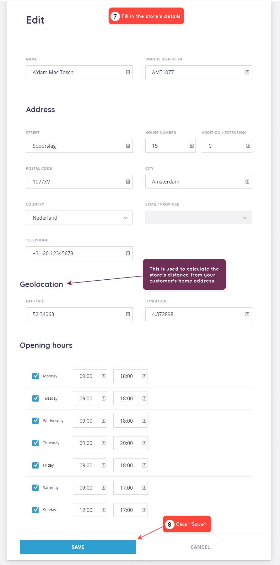The width and height of the screenshot is (280, 565).
Task: Click autofill icon in Name field
Action: 128,72
